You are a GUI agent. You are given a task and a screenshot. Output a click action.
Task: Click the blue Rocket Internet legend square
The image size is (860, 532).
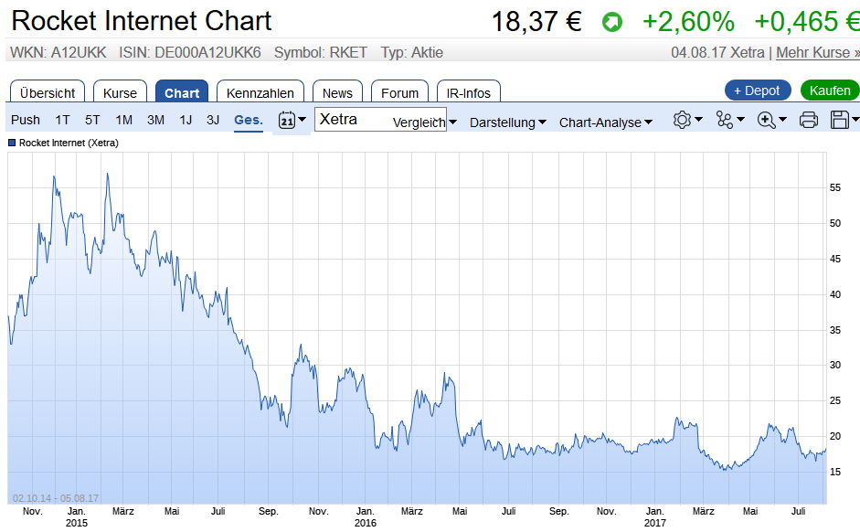click(x=12, y=144)
